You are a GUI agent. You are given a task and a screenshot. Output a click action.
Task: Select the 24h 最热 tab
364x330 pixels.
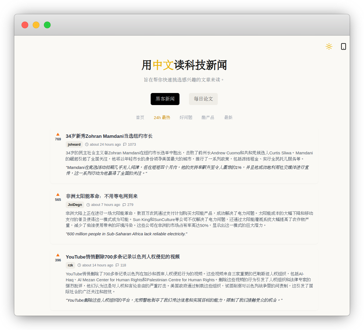[x=162, y=117]
